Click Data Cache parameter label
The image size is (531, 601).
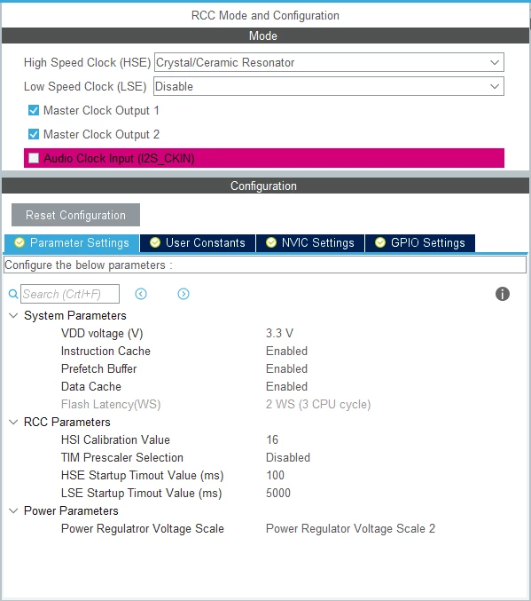[x=91, y=386]
